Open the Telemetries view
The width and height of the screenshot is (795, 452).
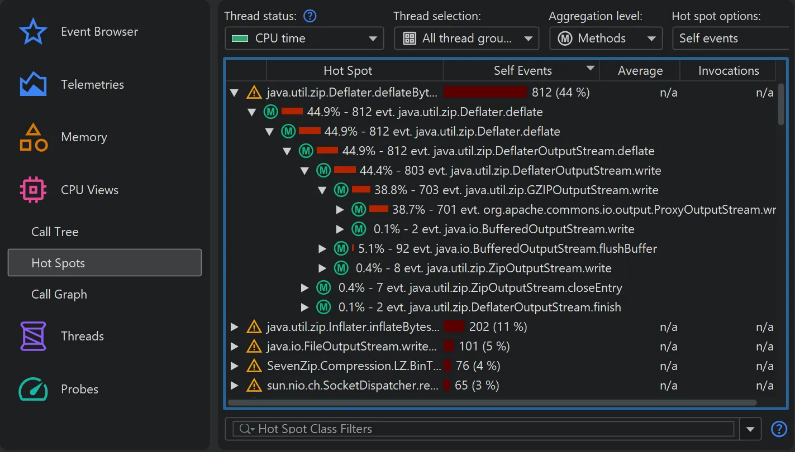point(92,84)
